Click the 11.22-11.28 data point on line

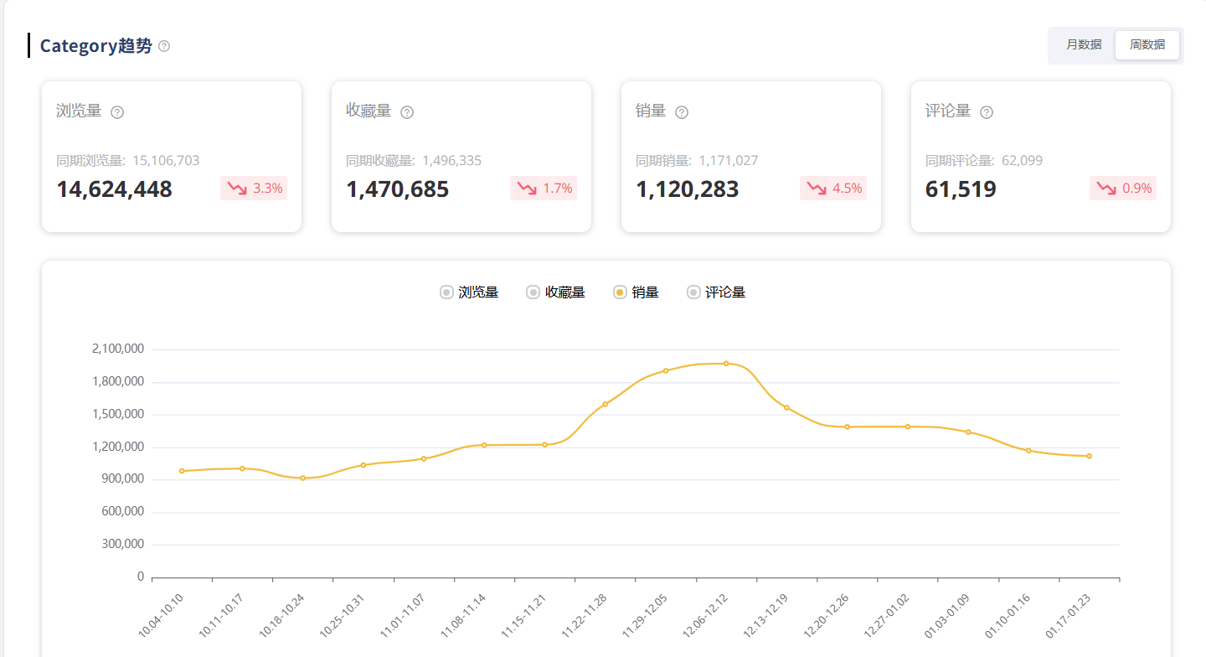point(605,404)
